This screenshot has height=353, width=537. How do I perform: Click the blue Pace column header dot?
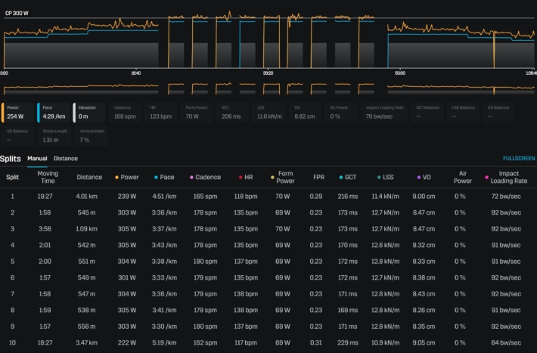(156, 178)
